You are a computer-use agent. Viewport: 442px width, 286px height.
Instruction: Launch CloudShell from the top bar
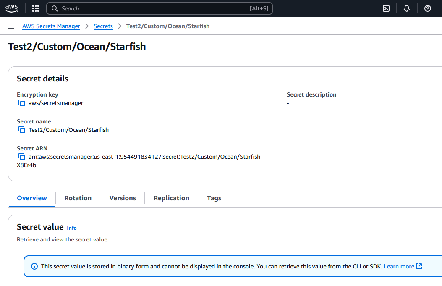(386, 8)
